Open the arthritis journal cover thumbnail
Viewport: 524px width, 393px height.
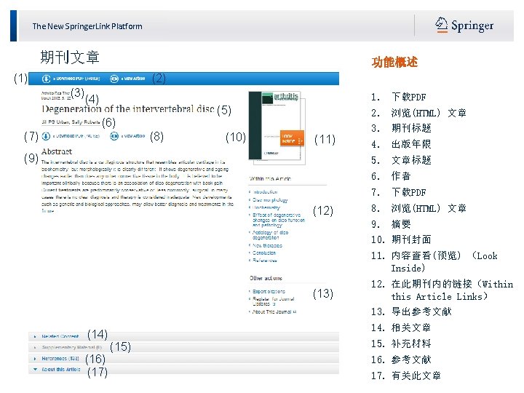point(277,127)
